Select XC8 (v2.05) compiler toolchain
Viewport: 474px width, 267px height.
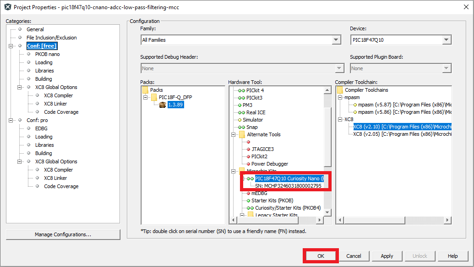(x=403, y=134)
